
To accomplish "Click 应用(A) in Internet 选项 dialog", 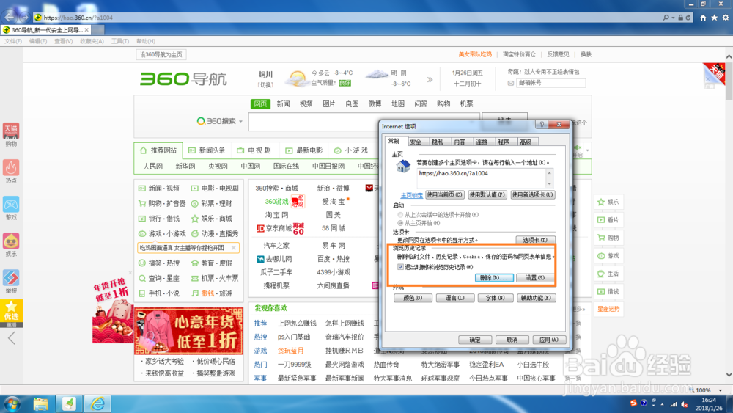I will [x=549, y=340].
